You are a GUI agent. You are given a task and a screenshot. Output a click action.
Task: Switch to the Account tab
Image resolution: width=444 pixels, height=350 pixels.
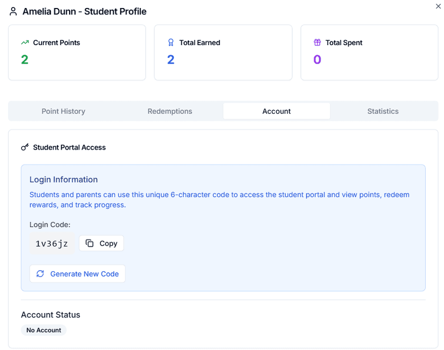(x=276, y=111)
